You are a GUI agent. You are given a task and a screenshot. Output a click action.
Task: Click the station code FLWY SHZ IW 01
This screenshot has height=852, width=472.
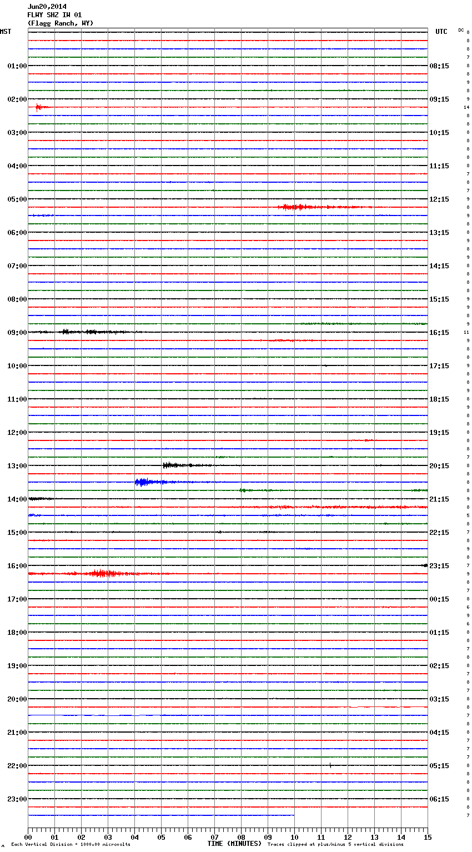click(54, 15)
